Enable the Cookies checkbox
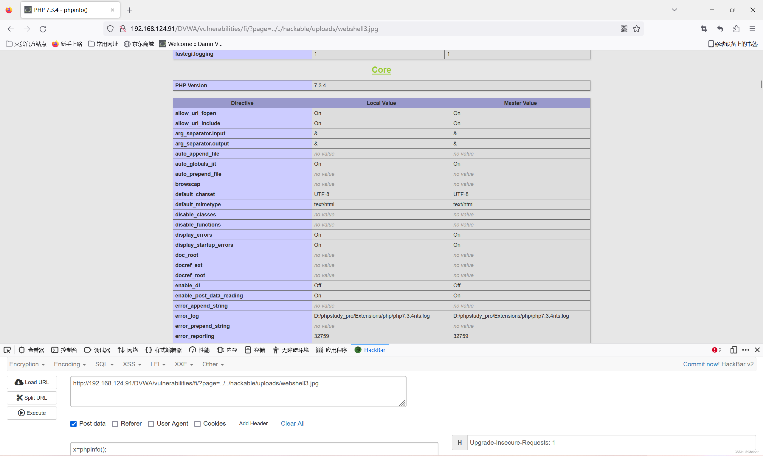Viewport: 763px width, 456px height. click(197, 424)
